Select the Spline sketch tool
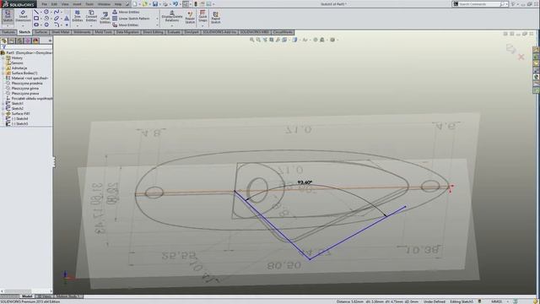 click(57, 12)
